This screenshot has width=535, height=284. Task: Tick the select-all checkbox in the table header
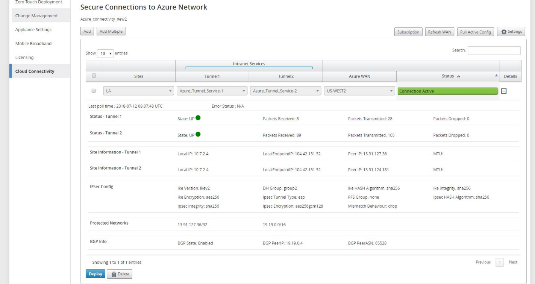[94, 76]
